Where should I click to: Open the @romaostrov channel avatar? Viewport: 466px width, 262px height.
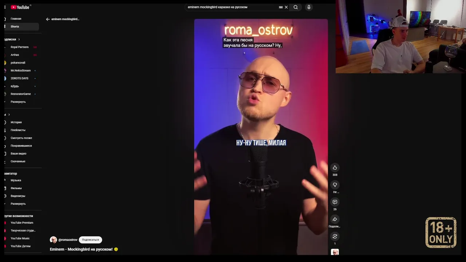(x=54, y=240)
